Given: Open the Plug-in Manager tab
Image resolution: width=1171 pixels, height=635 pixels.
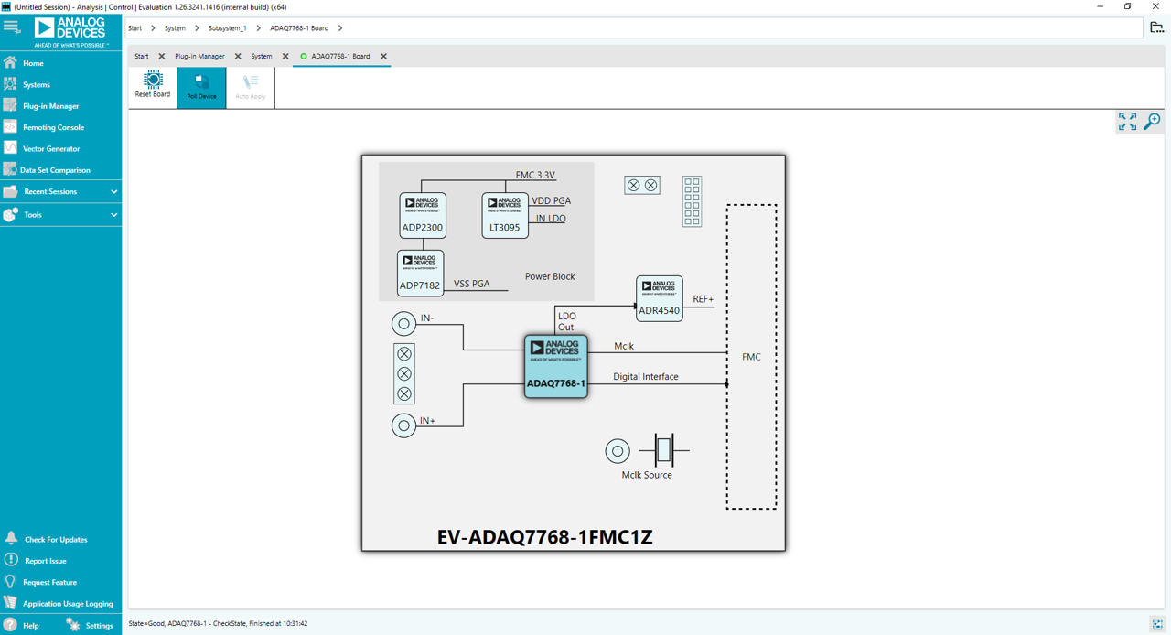Looking at the screenshot, I should coord(200,56).
